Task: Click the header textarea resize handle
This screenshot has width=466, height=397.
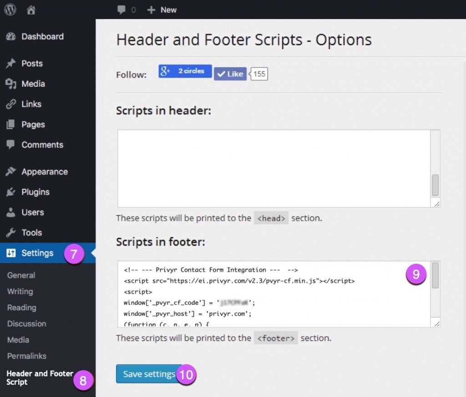Action: pyautogui.click(x=436, y=204)
